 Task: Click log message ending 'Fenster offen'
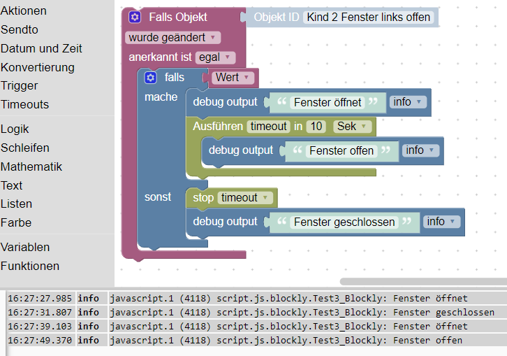(x=286, y=340)
